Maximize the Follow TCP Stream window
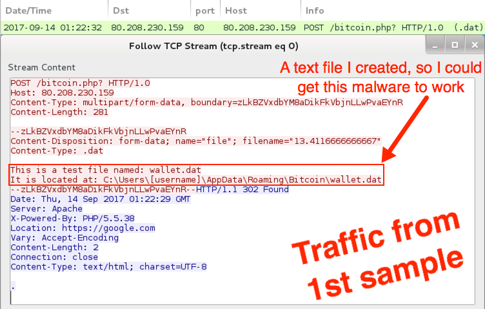Viewport: 485px width, 309px height. tap(455, 45)
